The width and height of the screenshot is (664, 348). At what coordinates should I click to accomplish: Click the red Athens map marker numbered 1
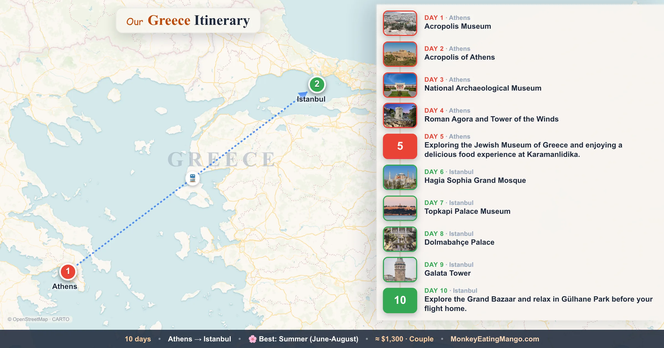click(x=68, y=271)
